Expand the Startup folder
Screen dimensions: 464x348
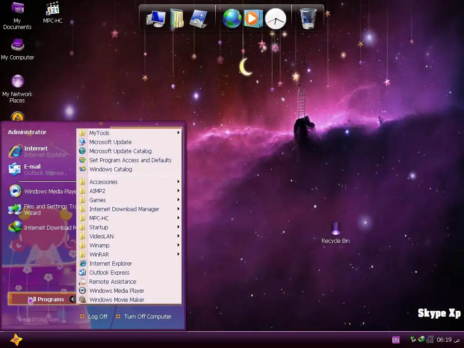click(129, 227)
